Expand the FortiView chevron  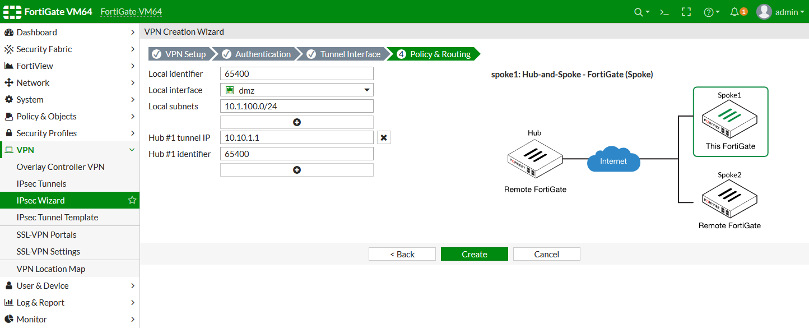(133, 66)
